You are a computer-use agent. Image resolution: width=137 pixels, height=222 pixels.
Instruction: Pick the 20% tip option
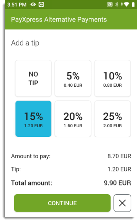(x=73, y=119)
